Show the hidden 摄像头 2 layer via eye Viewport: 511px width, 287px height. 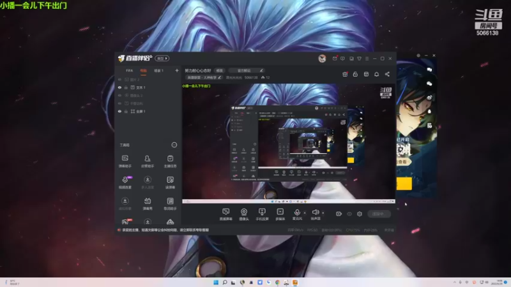pyautogui.click(x=119, y=95)
